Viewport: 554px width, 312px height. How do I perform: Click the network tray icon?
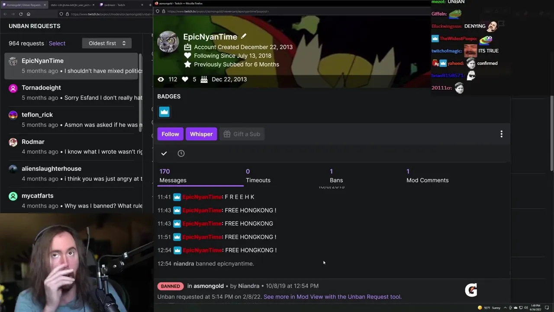tap(521, 308)
